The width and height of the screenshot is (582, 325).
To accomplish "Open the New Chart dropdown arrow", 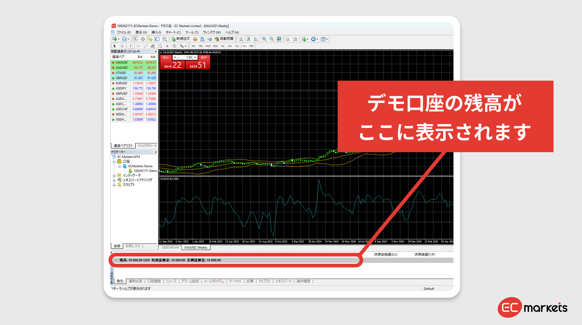I will [x=119, y=39].
